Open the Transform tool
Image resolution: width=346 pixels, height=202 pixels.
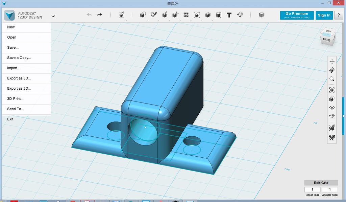click(121, 15)
